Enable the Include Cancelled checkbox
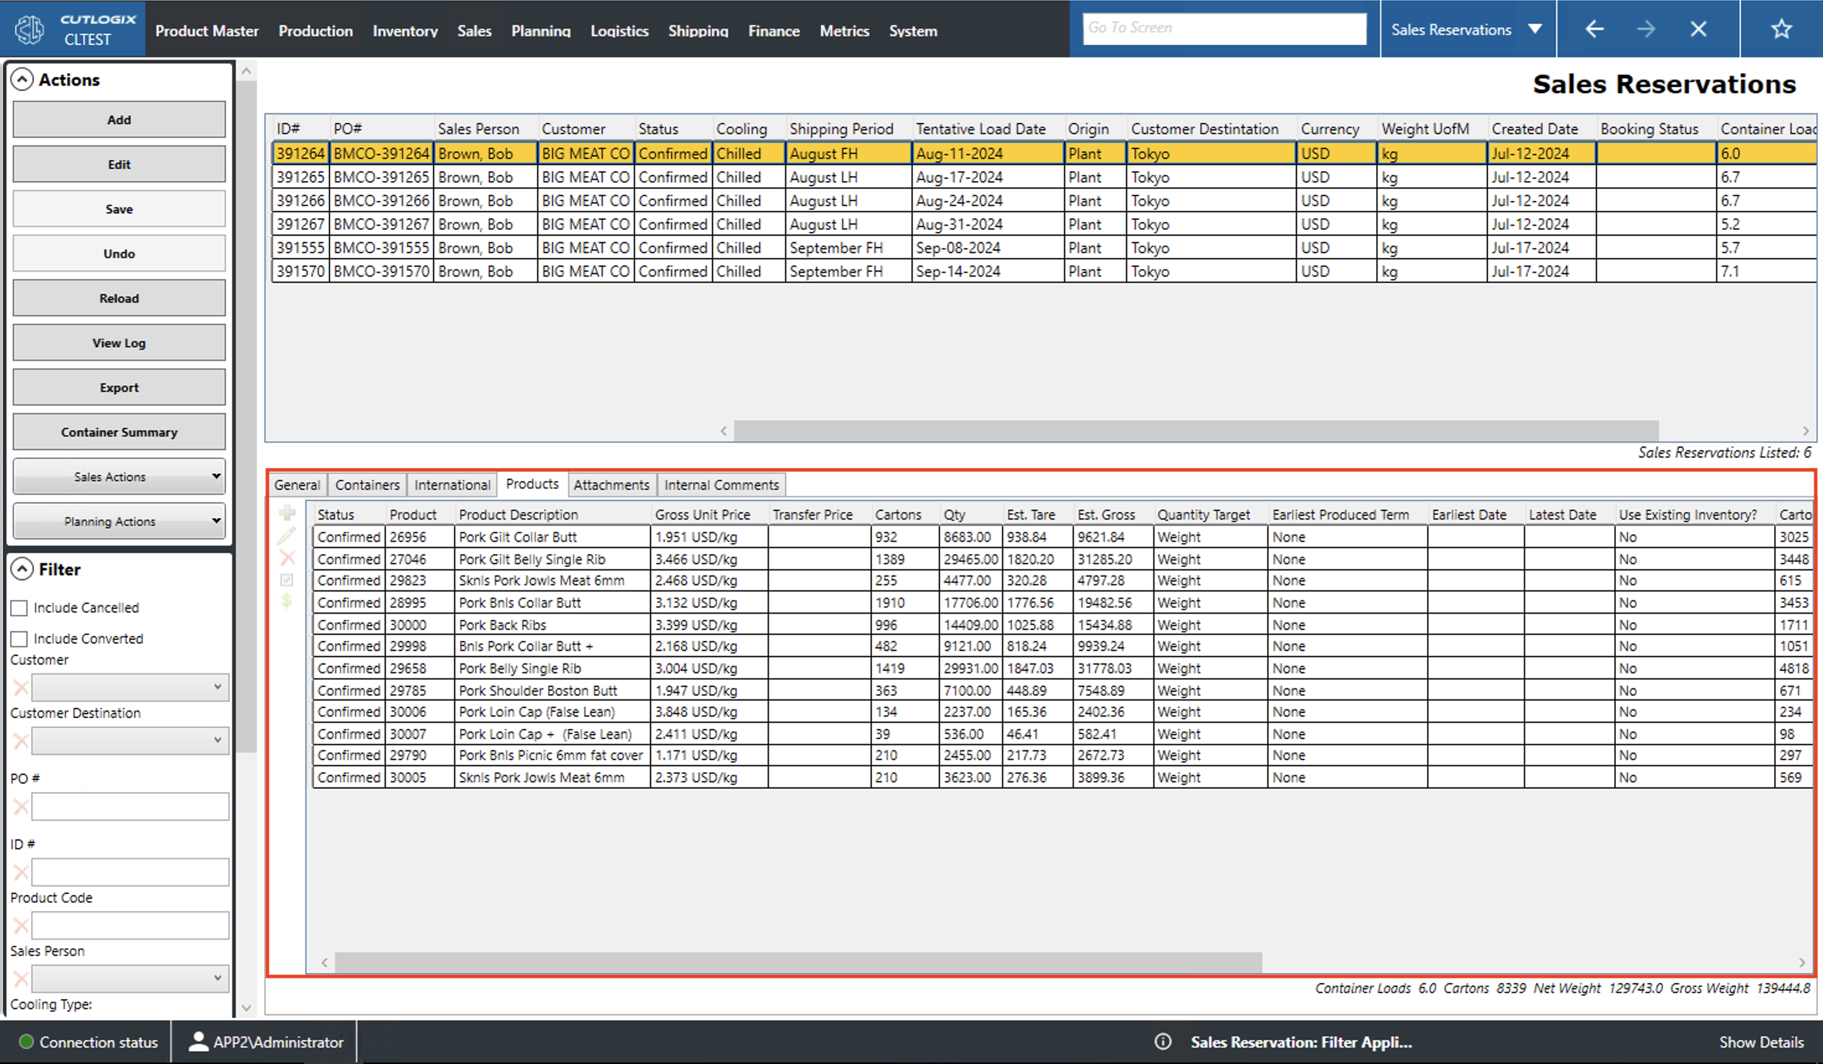This screenshot has height=1064, width=1823. pos(19,608)
